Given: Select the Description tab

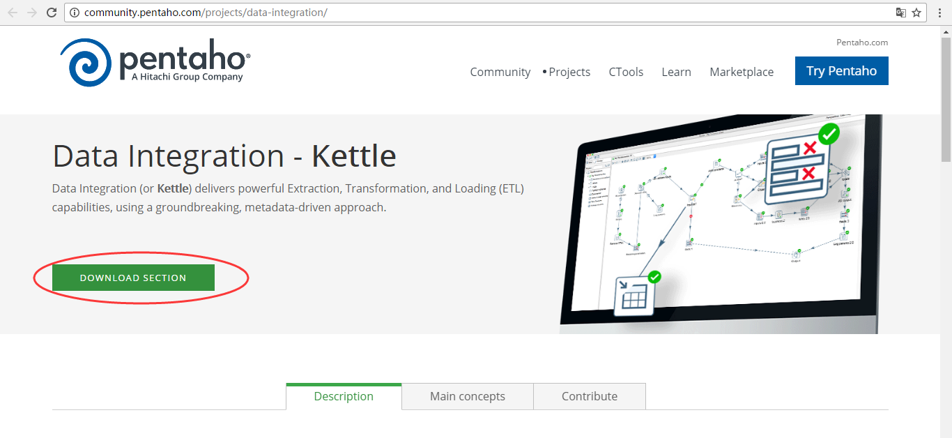Looking at the screenshot, I should click(x=344, y=396).
